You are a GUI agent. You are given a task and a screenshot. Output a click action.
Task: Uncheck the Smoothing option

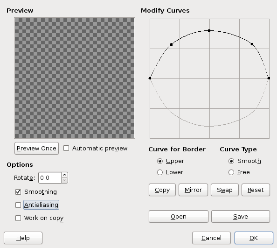click(18, 192)
